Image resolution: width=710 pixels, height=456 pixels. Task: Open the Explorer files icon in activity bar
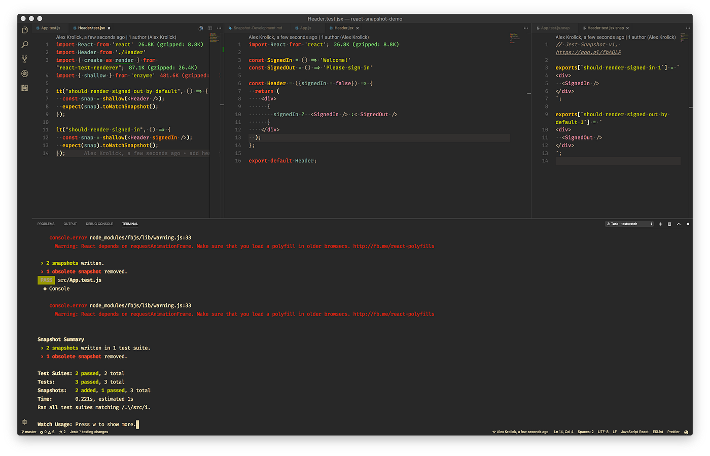pyautogui.click(x=25, y=30)
